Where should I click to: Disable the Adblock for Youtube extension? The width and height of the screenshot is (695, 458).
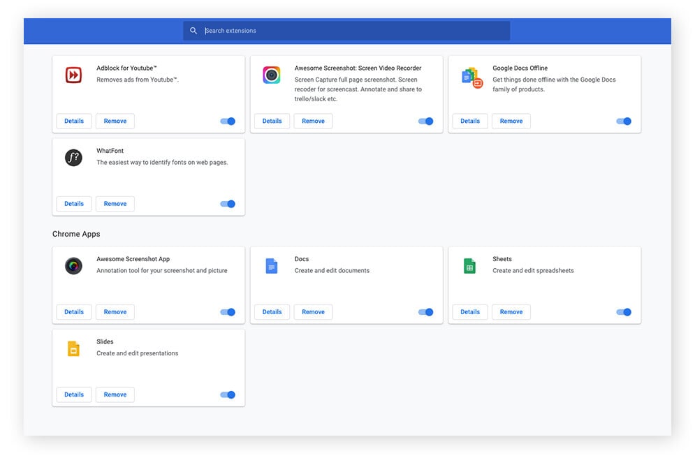(x=227, y=121)
